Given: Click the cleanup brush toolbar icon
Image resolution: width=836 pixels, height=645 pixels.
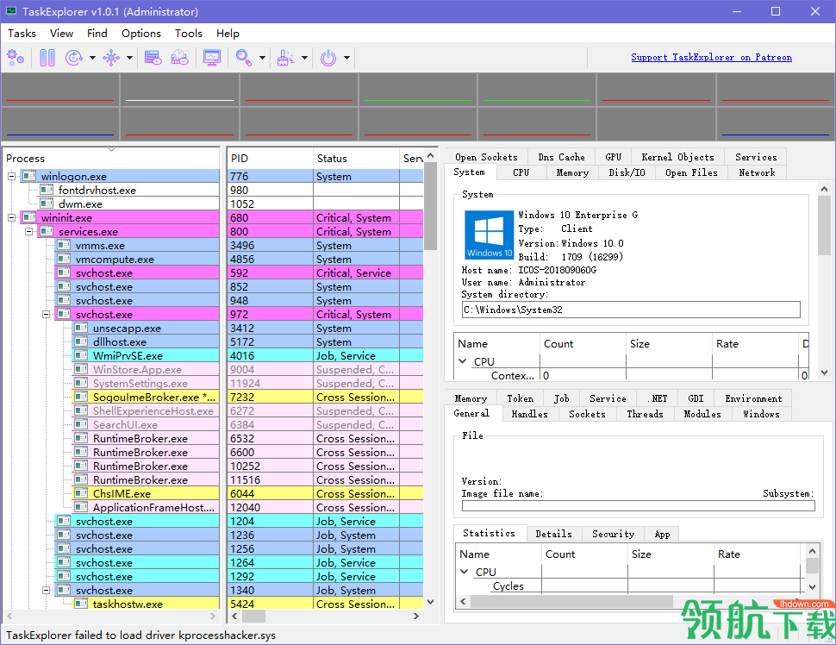Looking at the screenshot, I should (286, 57).
